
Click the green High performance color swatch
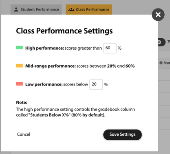20,48
